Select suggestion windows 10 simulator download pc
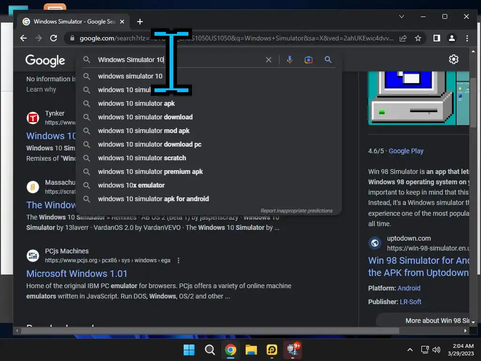Viewport: 481px width, 361px height. (209, 144)
